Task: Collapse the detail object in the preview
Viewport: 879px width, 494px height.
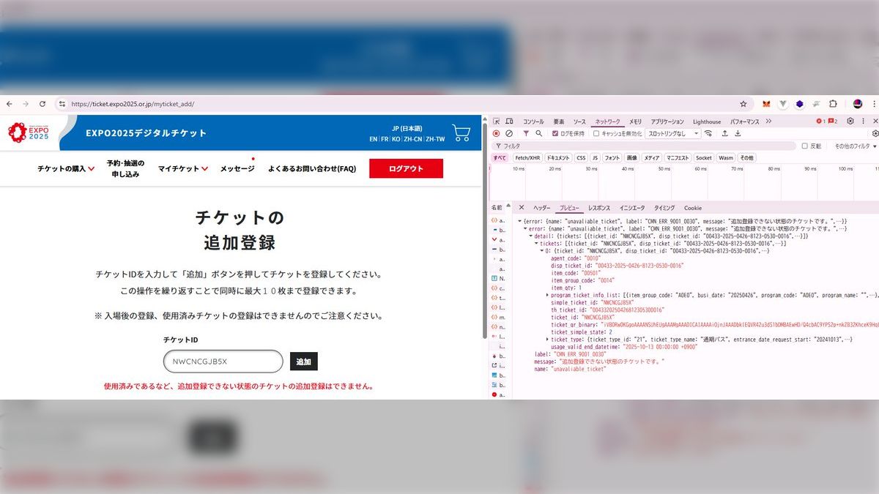Action: click(x=531, y=236)
